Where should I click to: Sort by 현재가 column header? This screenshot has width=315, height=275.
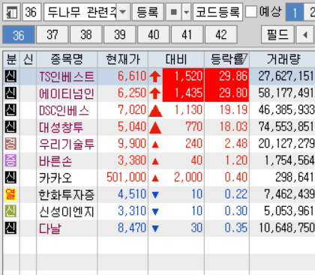click(x=123, y=59)
